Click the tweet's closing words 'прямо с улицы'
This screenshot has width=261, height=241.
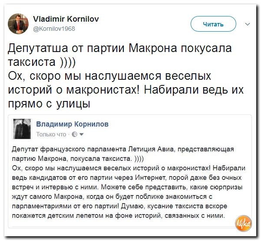coord(49,104)
